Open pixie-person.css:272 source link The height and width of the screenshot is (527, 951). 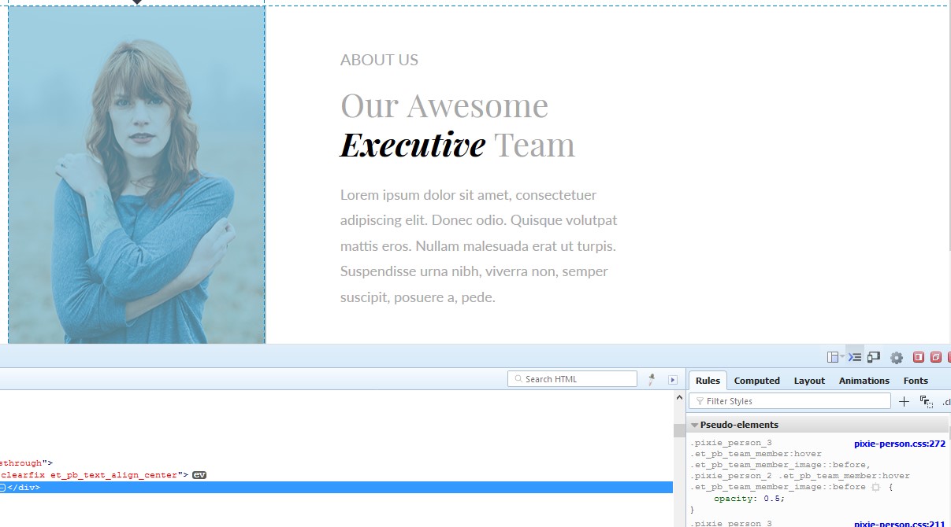(899, 444)
